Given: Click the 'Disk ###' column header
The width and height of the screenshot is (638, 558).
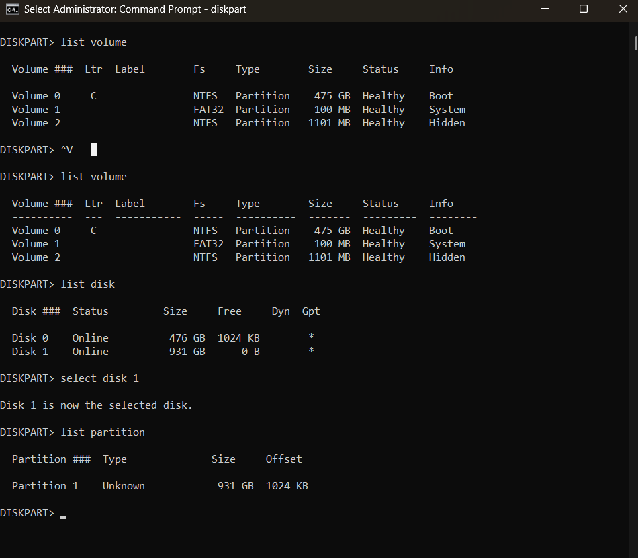Looking at the screenshot, I should (36, 311).
